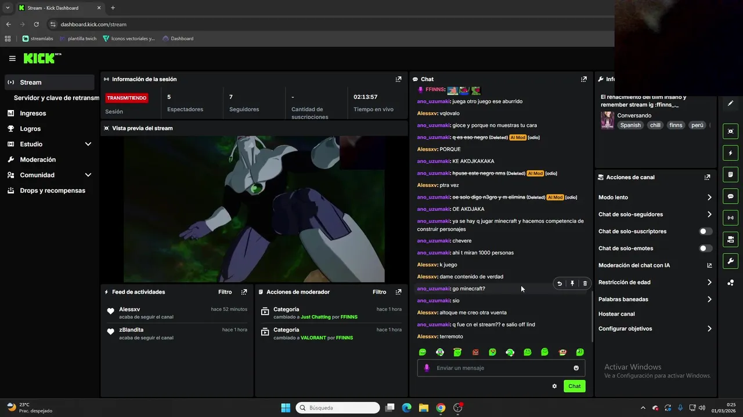Open the emoji picker in message box

576,368
